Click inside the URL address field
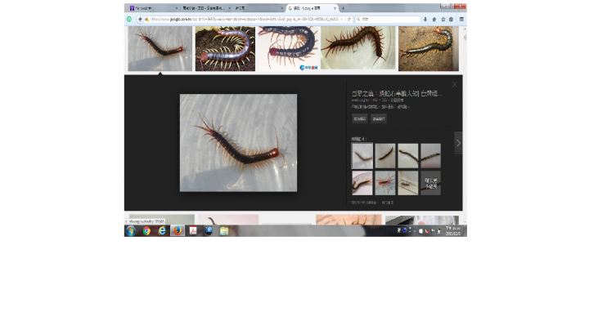 click(245, 19)
